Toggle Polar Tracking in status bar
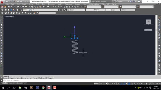The image size is (161, 90). (112, 83)
